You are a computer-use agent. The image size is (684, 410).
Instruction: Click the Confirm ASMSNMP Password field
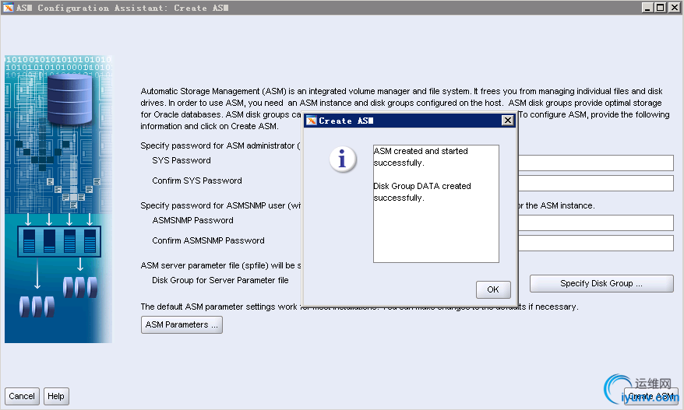click(x=595, y=243)
